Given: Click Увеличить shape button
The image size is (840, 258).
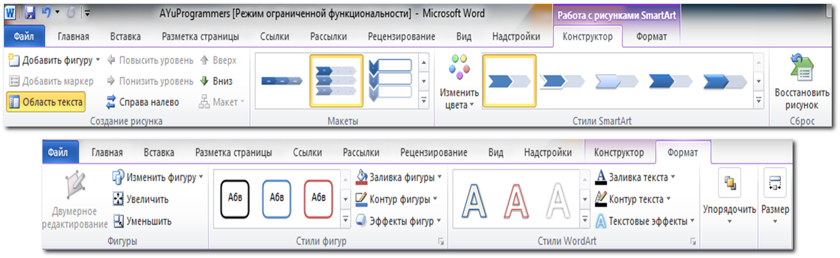Looking at the screenshot, I should [x=140, y=199].
